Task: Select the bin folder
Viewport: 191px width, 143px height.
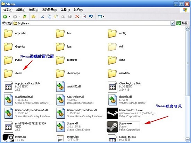Action: pyautogui.click(x=63, y=33)
